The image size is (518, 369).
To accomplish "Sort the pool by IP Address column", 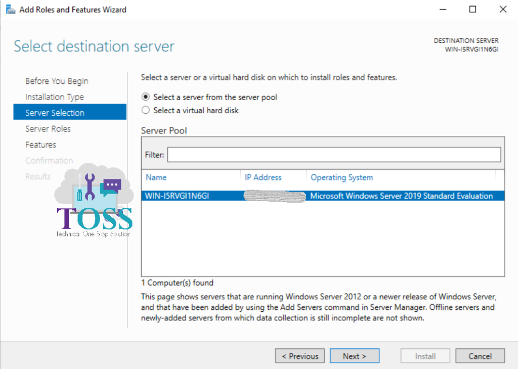I will point(263,177).
